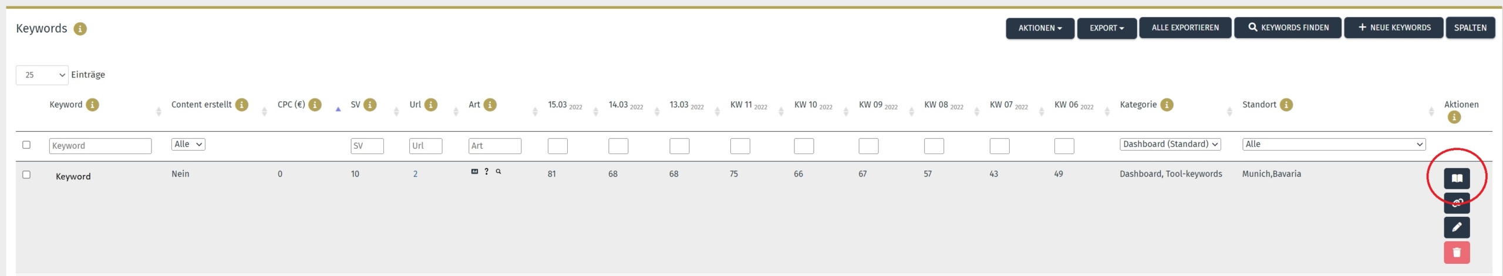Expand the Dashboard (Standard) category dropdown

click(x=1170, y=144)
